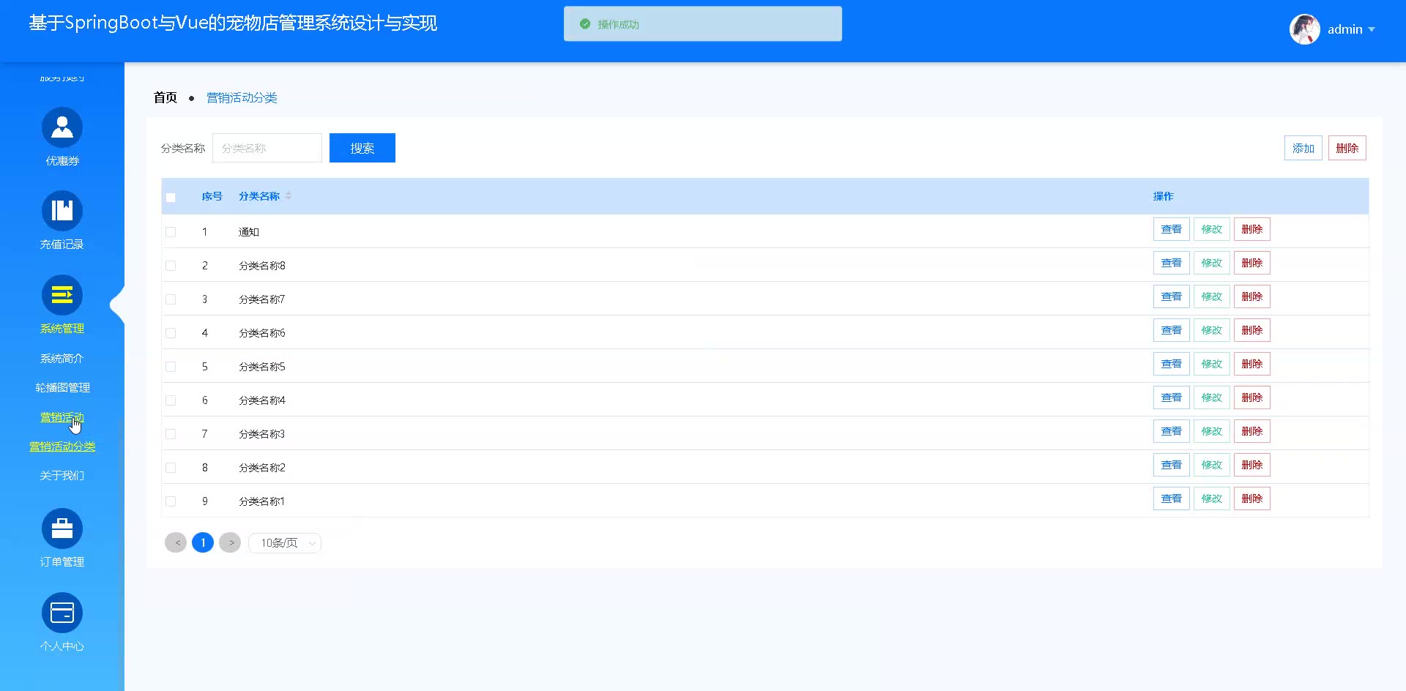This screenshot has height=691, width=1406.
Task: Check the row checkbox for 分类名称5
Action: coord(171,367)
